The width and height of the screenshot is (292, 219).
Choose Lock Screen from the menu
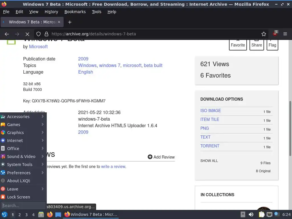(23, 197)
